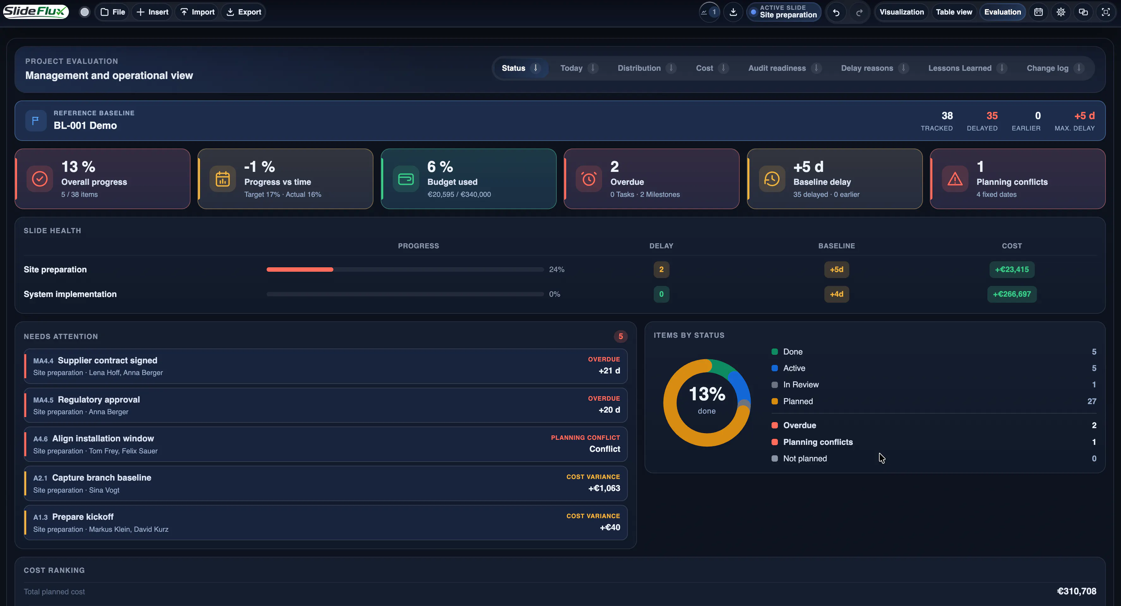Toggle the light/dark theme sun icon
Screen dimensions: 1121x606
[1061, 12]
